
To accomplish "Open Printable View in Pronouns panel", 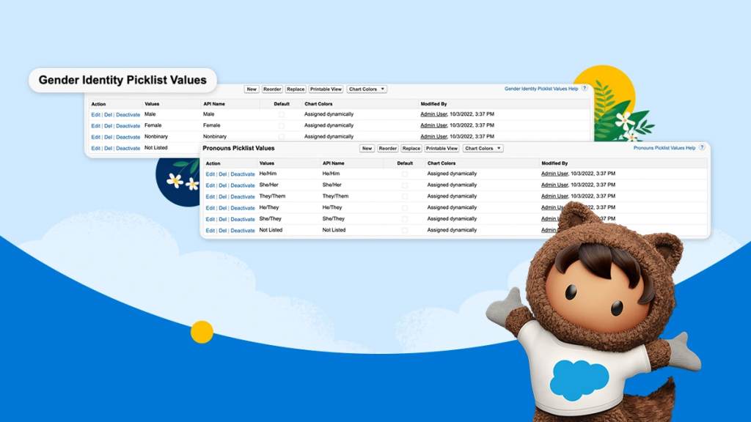I will [x=442, y=148].
